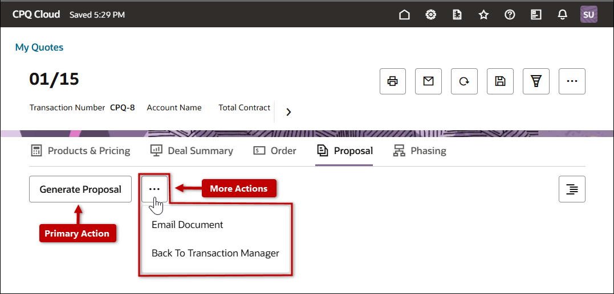Click the Email envelope icon button
Image resolution: width=614 pixels, height=294 pixels.
pos(428,81)
